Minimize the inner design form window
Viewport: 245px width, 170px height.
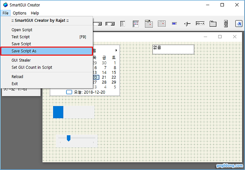click(206, 37)
